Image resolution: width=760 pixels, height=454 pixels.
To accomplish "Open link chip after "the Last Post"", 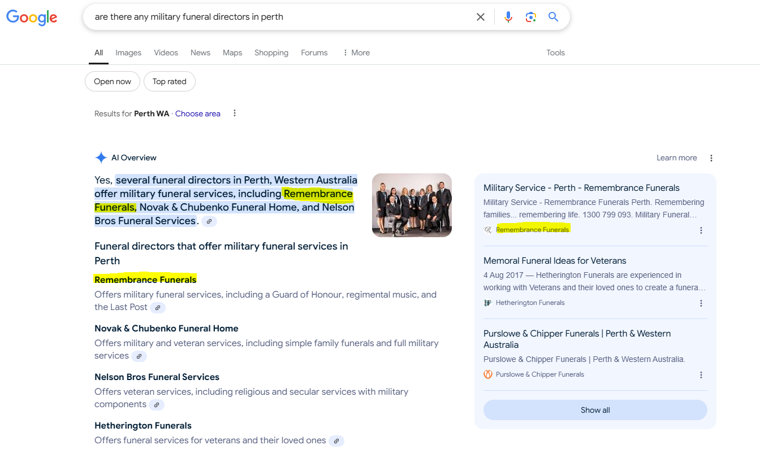I will tap(158, 308).
